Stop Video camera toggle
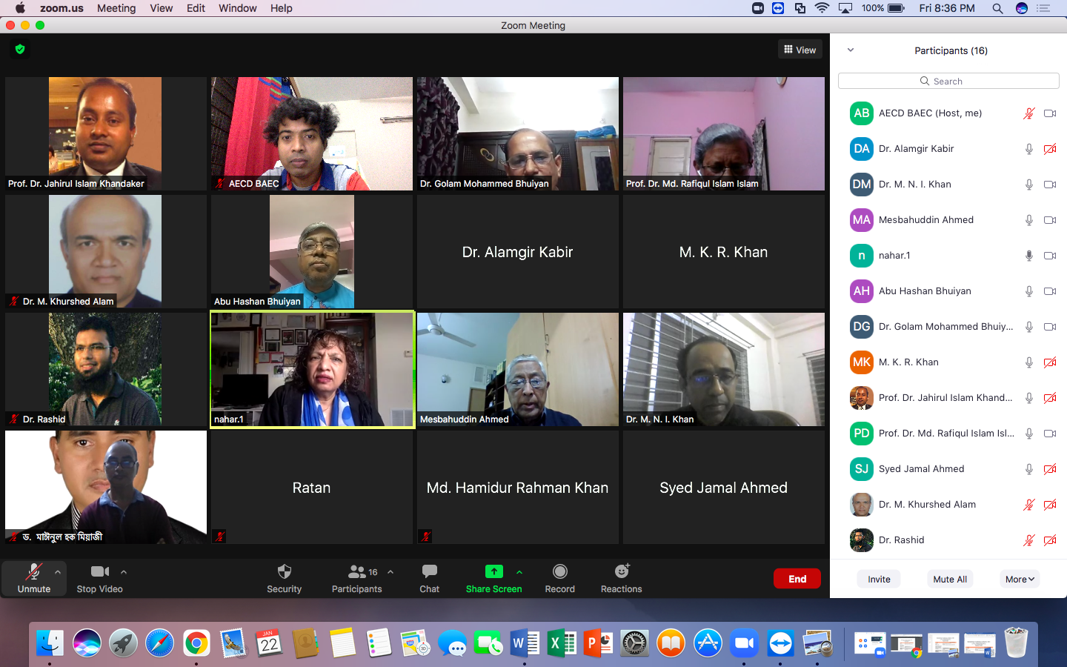The height and width of the screenshot is (667, 1067). click(99, 578)
